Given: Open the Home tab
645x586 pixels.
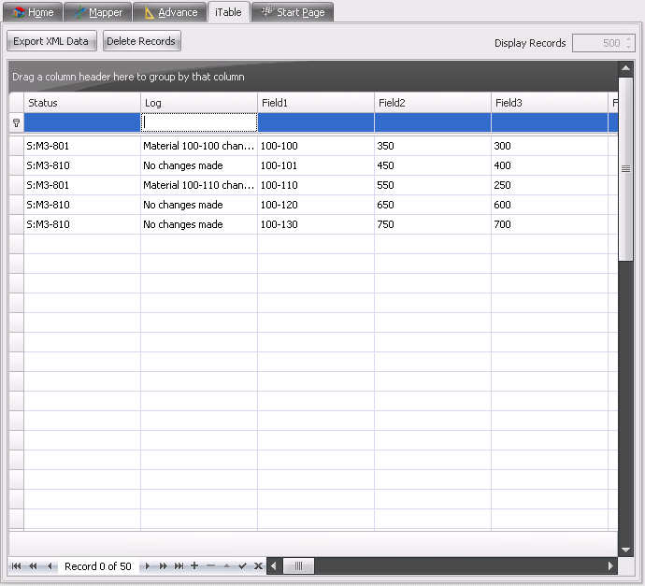Looking at the screenshot, I should 34,12.
